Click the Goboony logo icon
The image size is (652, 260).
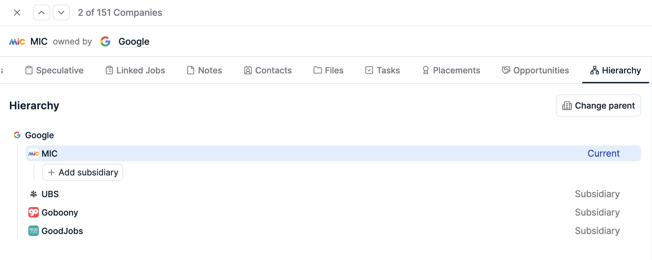coord(34,213)
